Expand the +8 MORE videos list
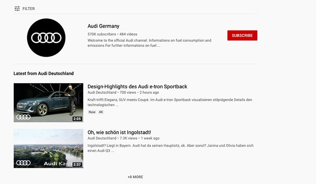The height and width of the screenshot is (184, 316). click(135, 177)
